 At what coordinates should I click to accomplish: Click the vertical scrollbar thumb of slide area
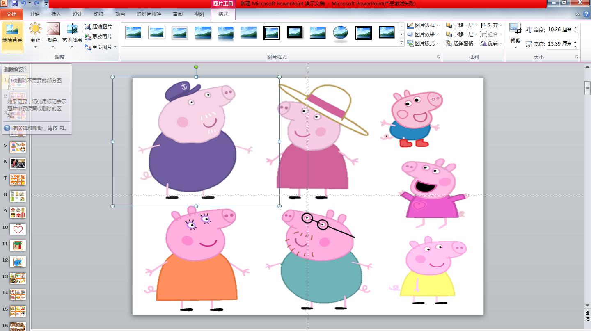(587, 88)
